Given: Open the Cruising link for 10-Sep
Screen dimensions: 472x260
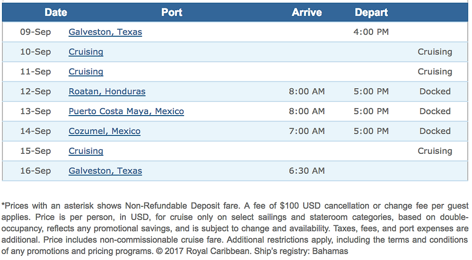Looking at the screenshot, I should pos(86,52).
